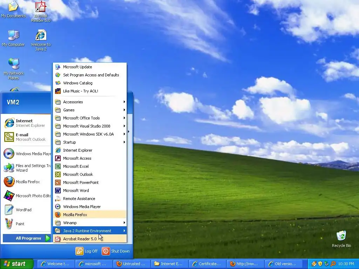359x269 pixels.
Task: Click Like Music - Try AOL! entry
Action: tap(90, 91)
